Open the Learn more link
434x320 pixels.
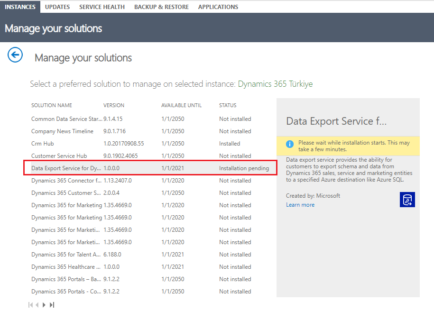pyautogui.click(x=300, y=205)
